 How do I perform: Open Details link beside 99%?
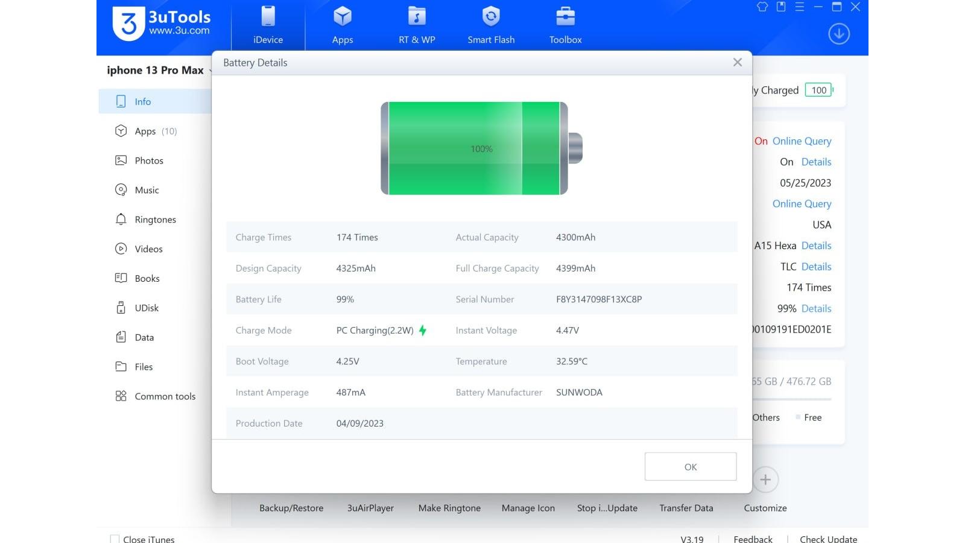816,308
